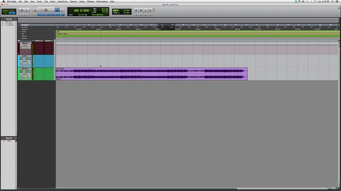This screenshot has height=191, width=341.
Task: Open Audio 1 automation mode read selector
Action: [27, 64]
